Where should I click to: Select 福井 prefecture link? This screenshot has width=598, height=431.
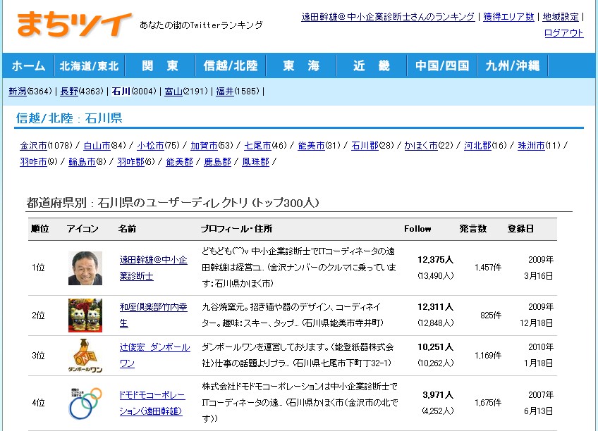pyautogui.click(x=225, y=92)
